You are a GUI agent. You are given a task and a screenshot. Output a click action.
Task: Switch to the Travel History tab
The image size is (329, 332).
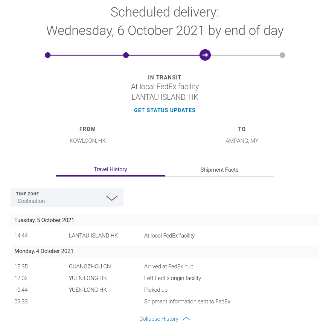click(x=110, y=169)
